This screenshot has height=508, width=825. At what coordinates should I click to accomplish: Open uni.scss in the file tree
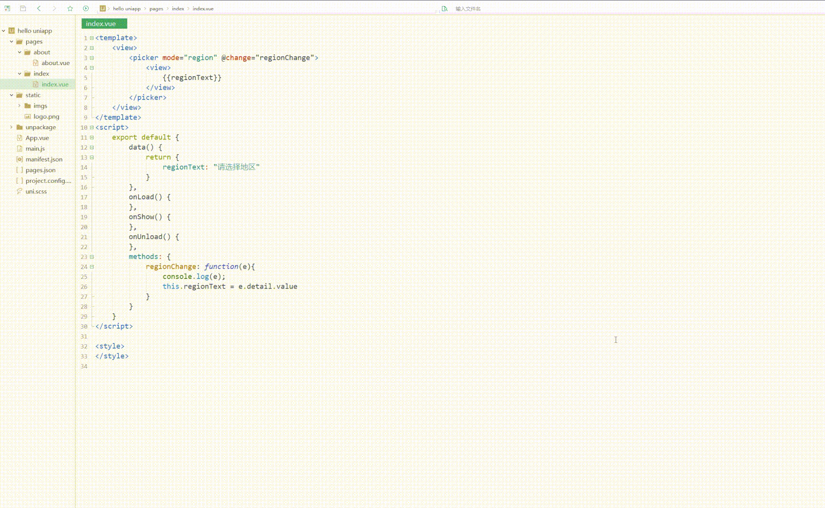pyautogui.click(x=36, y=191)
